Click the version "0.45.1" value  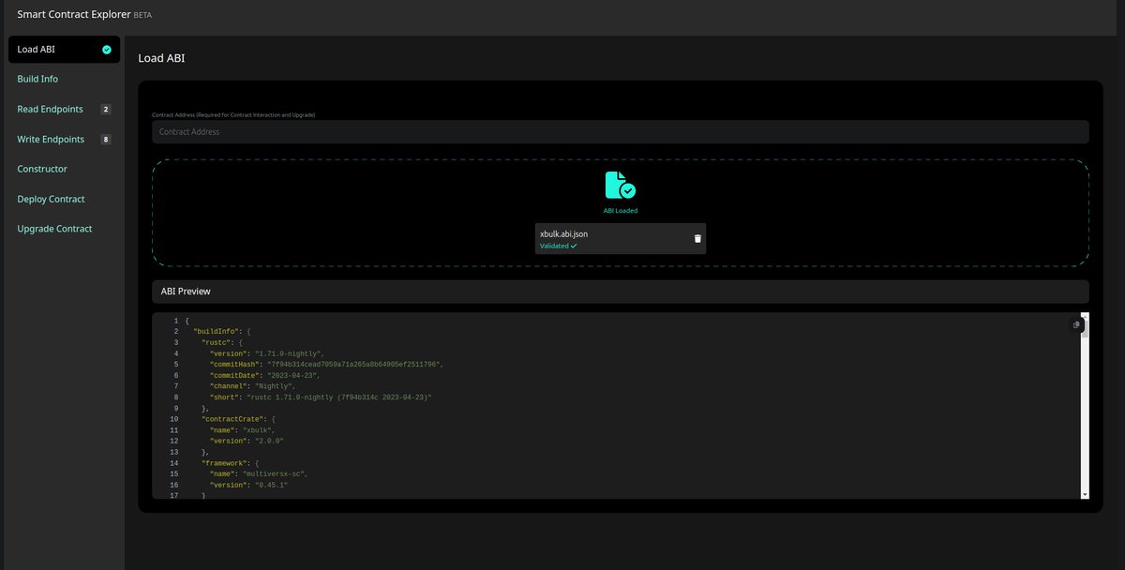tap(271, 485)
